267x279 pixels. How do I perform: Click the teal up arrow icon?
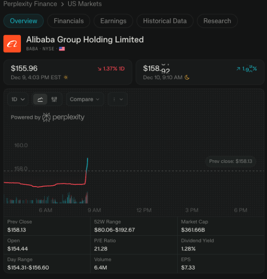click(x=238, y=69)
